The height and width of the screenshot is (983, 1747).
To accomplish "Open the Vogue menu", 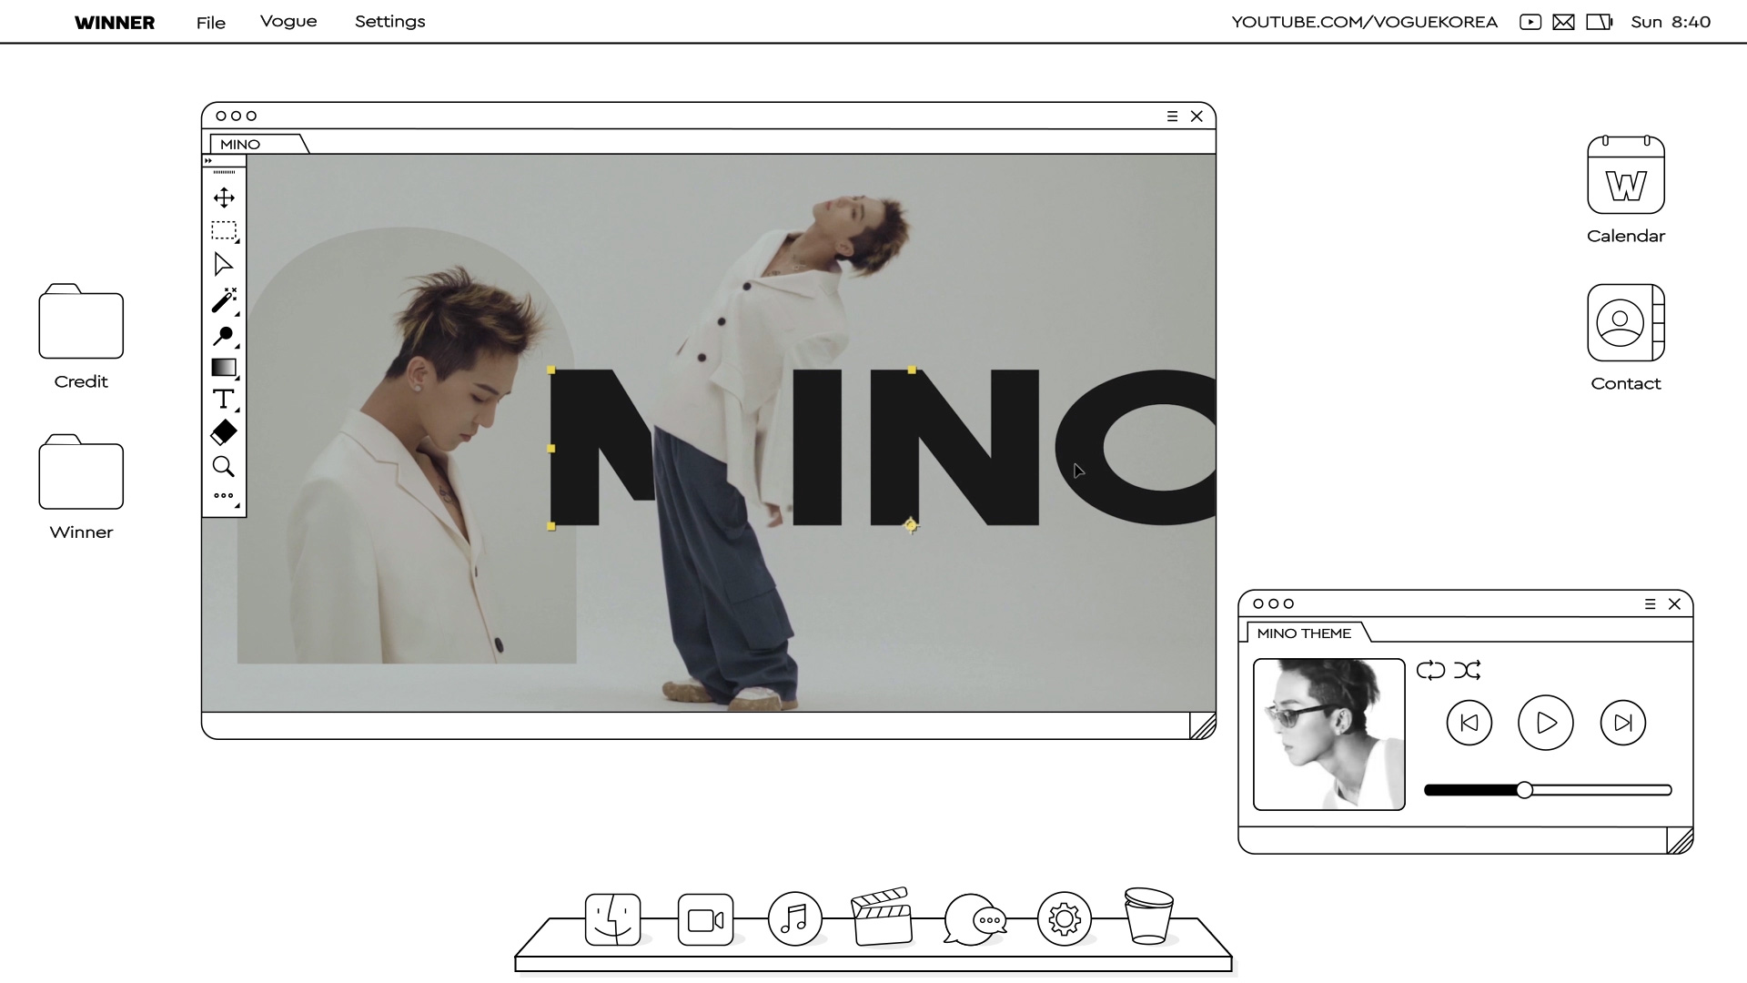I will click(288, 22).
